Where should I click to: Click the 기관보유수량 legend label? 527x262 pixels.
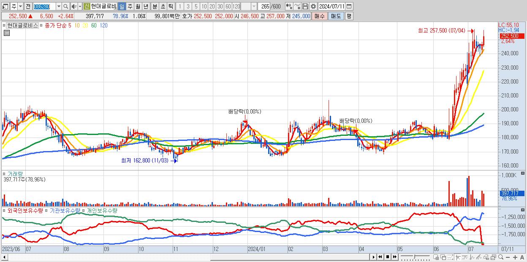[65, 210]
